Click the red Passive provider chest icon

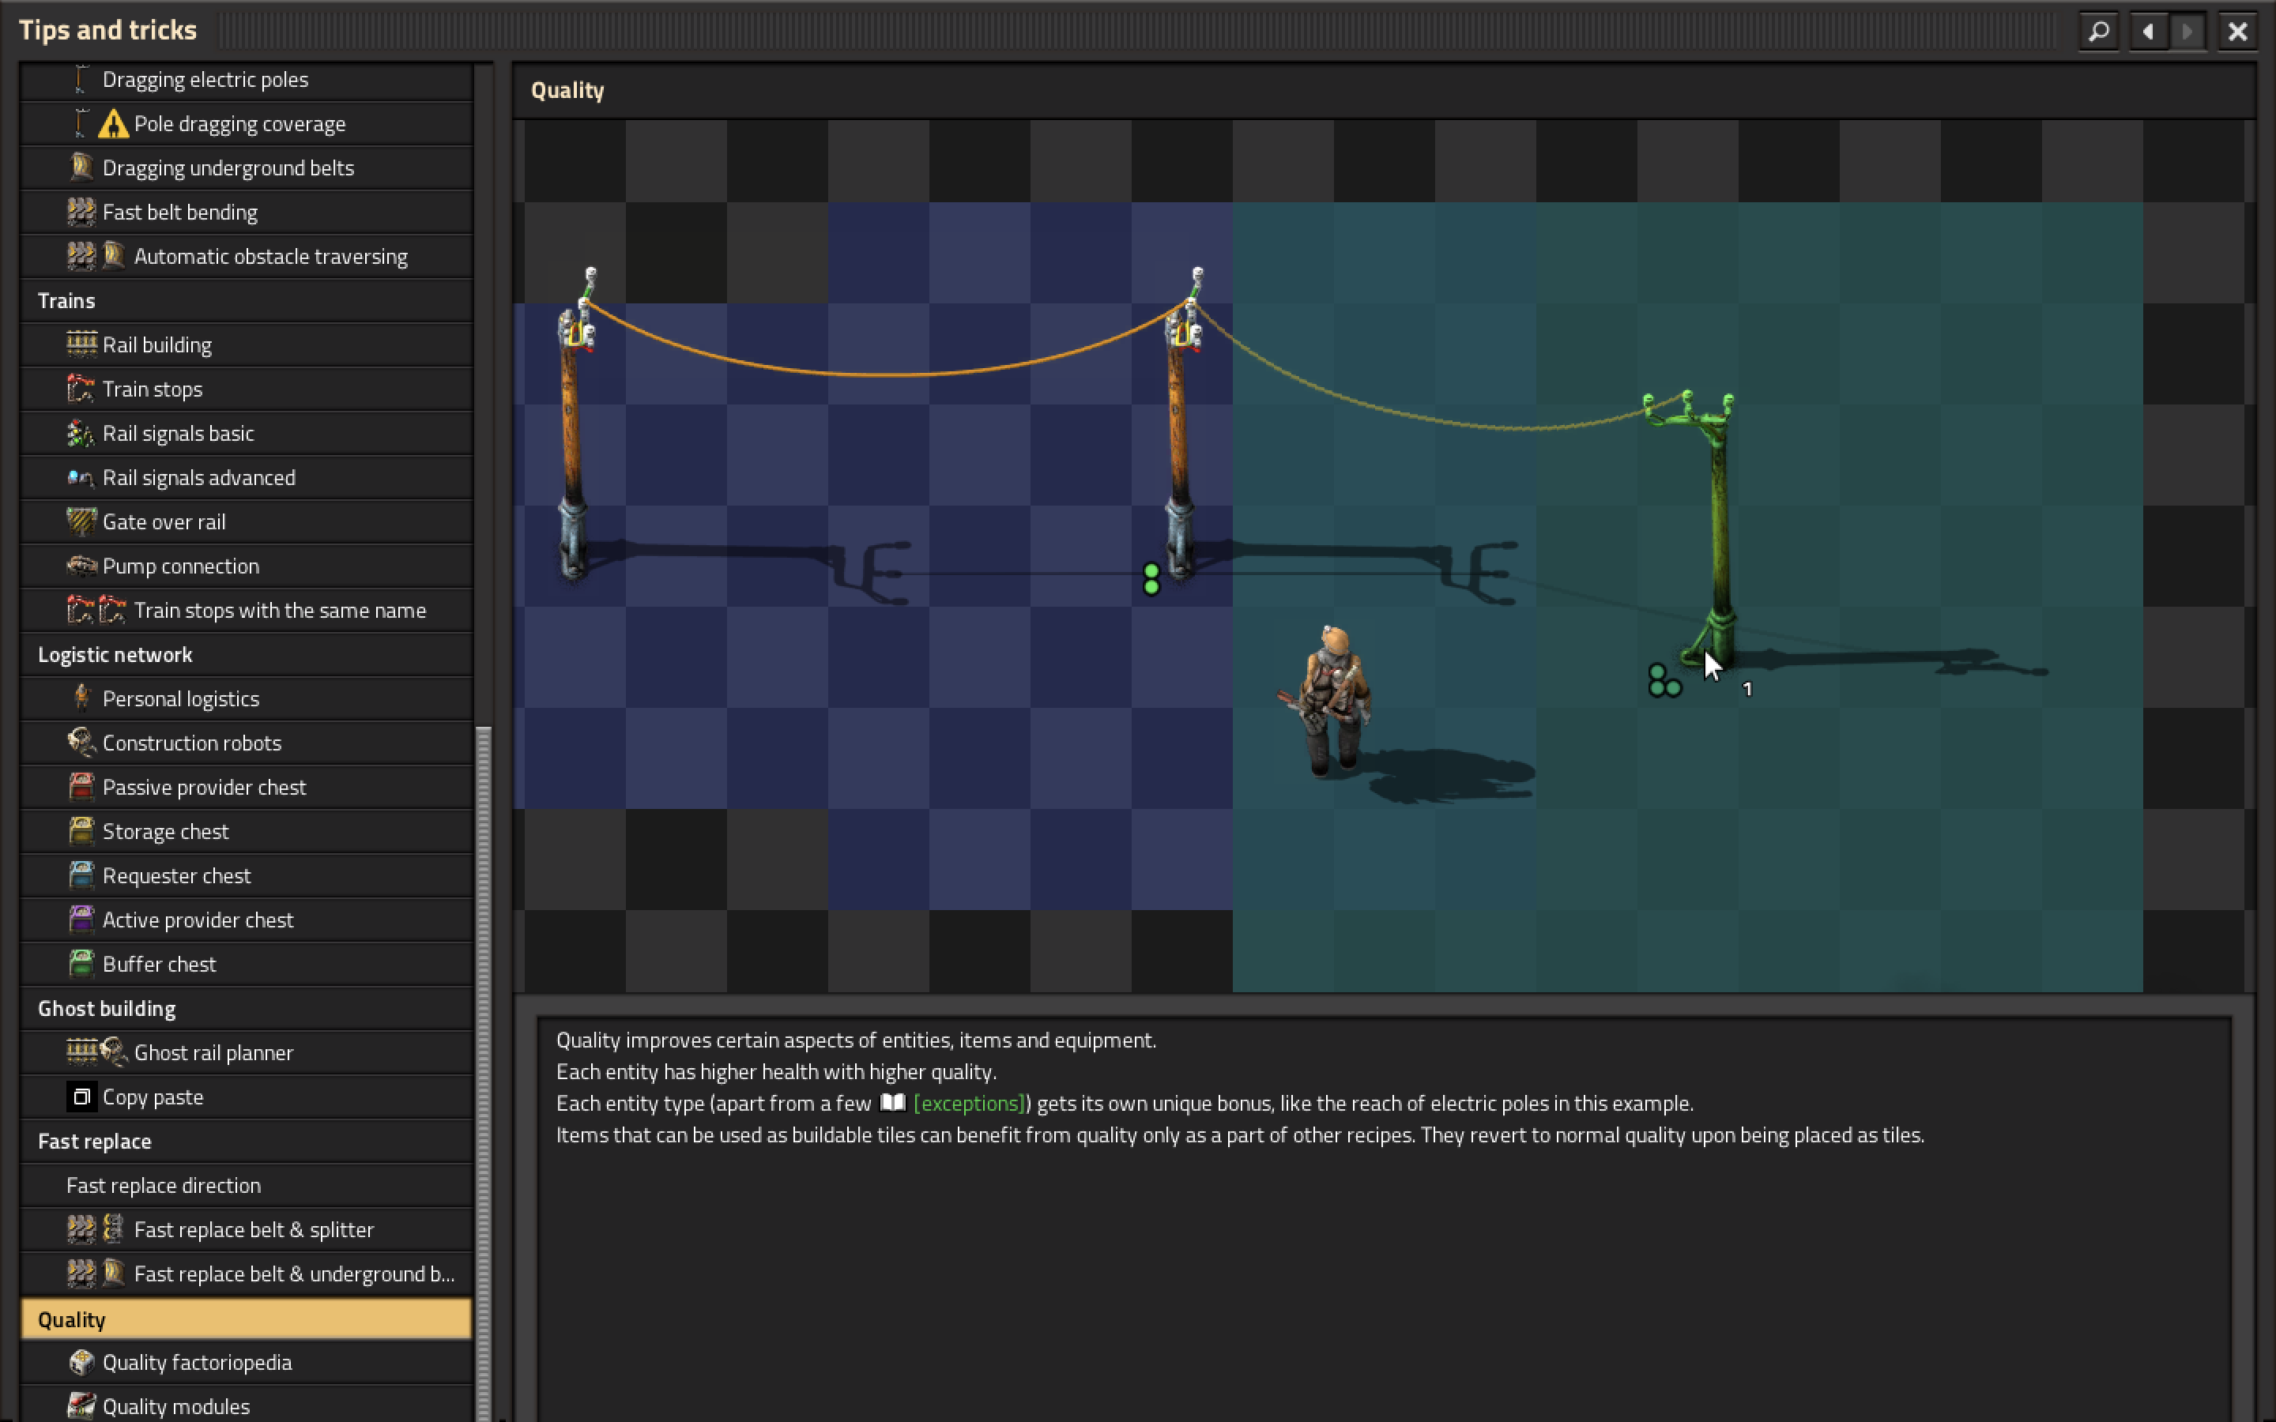(x=82, y=786)
